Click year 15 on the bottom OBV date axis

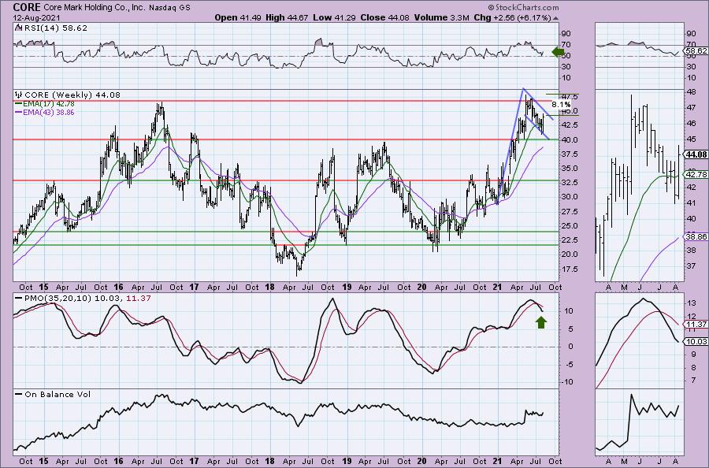coord(43,462)
